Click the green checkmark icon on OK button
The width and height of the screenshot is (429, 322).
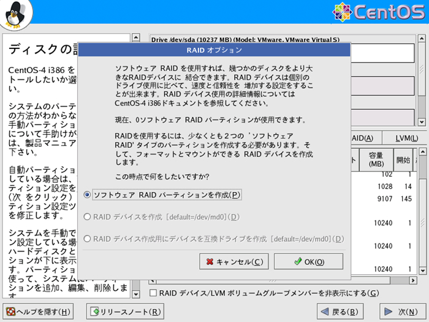point(298,261)
